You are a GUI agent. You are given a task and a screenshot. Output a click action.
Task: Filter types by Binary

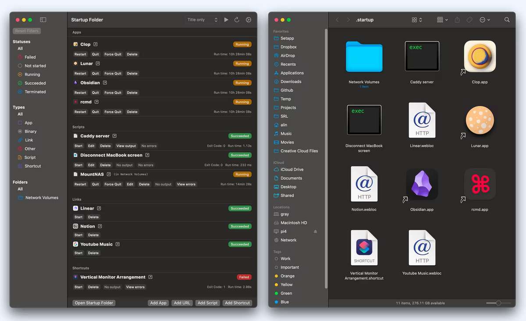click(27, 132)
